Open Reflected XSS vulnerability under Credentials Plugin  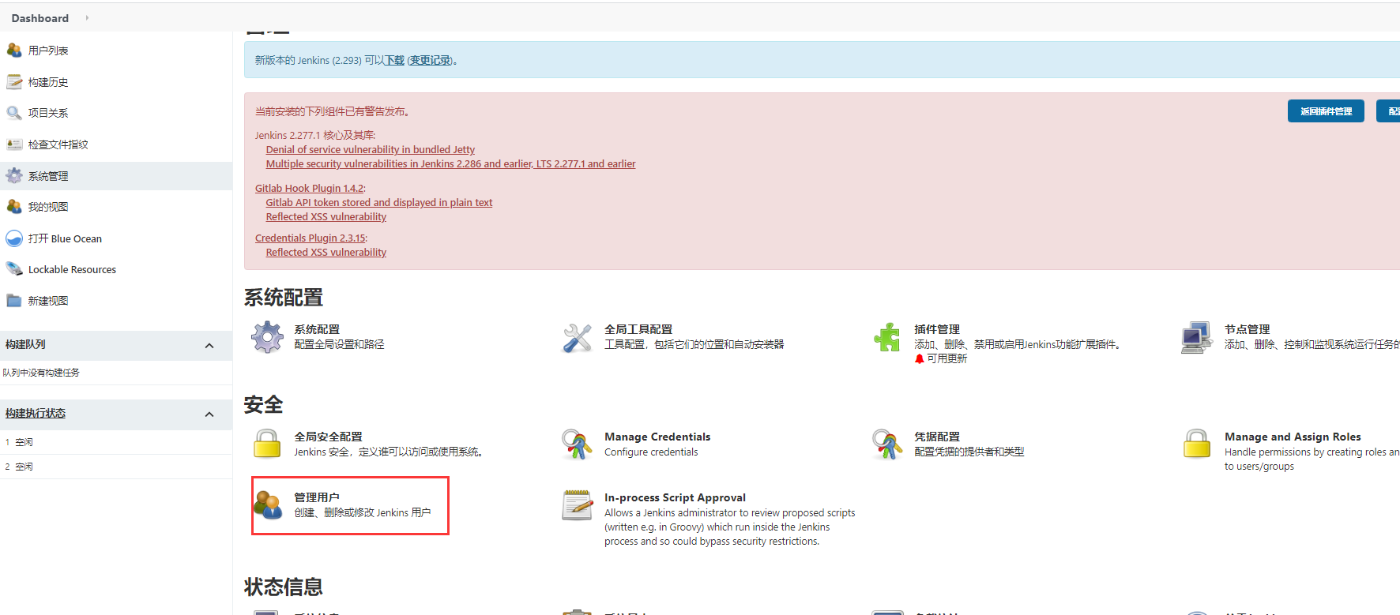pos(326,252)
